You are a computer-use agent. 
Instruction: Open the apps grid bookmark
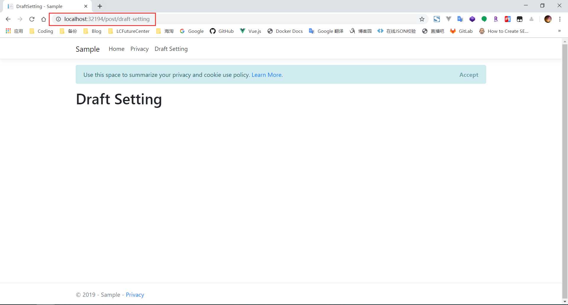point(14,31)
